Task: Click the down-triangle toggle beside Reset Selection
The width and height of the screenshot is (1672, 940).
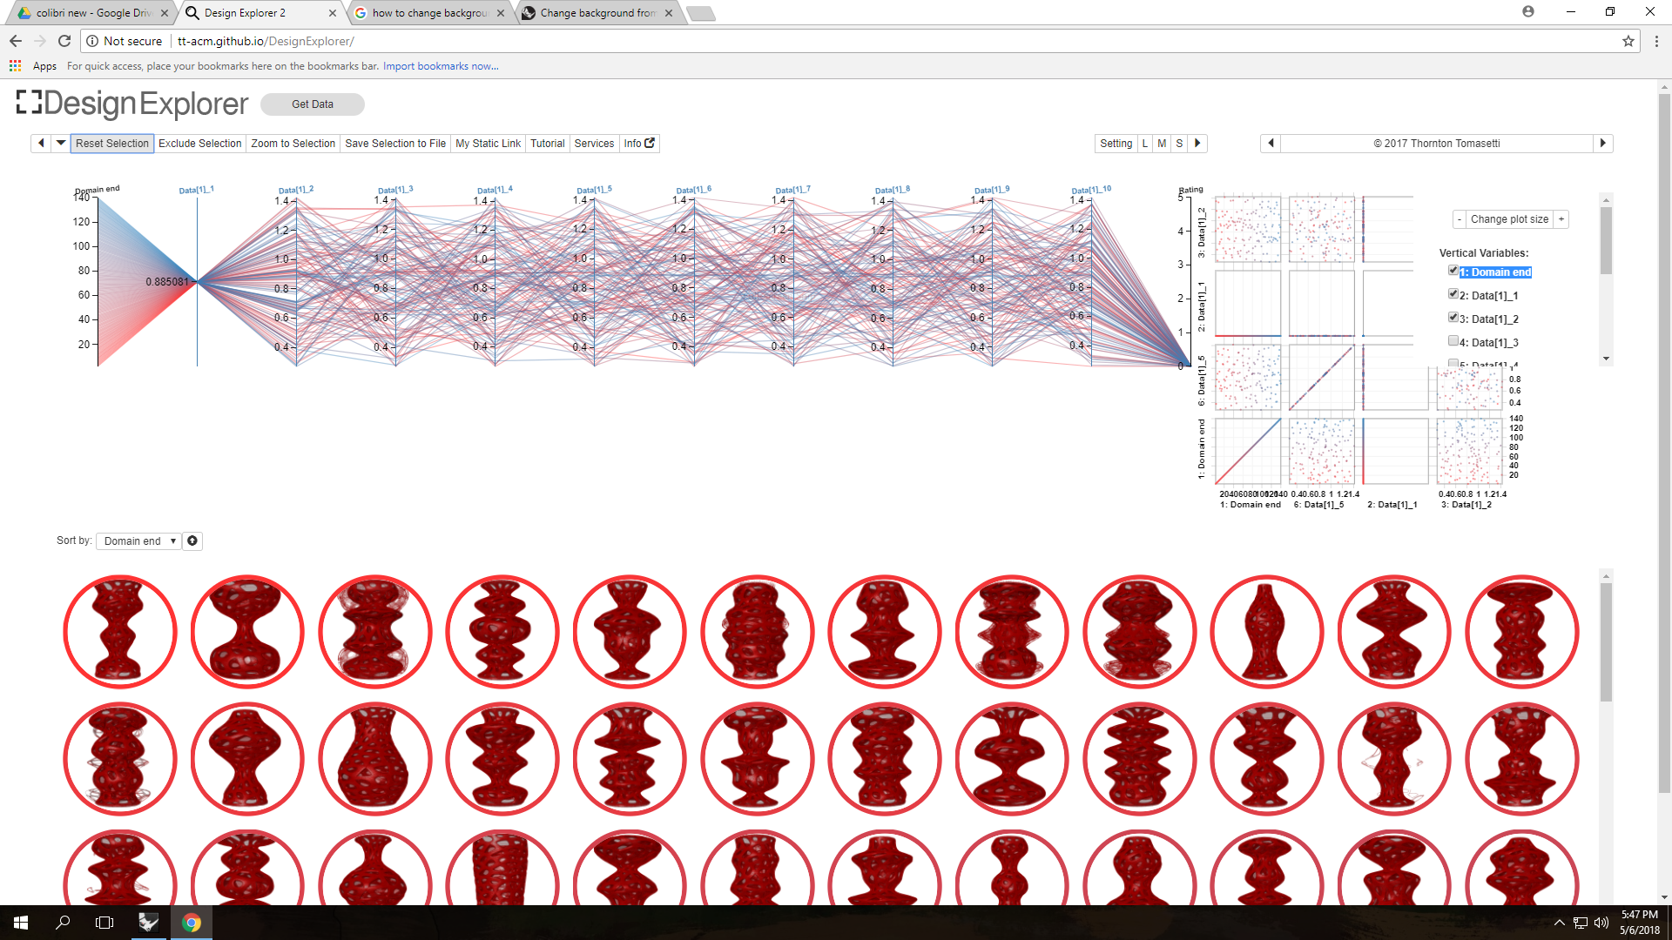Action: [60, 143]
